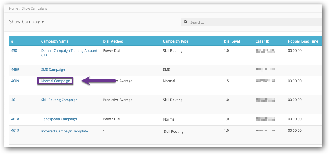Click campaign ID 4609

pyautogui.click(x=15, y=81)
